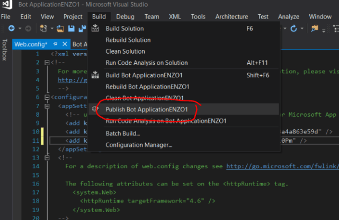Open toolbar overflow options arrow
Viewport: 339px width, 220px height.
(324, 31)
